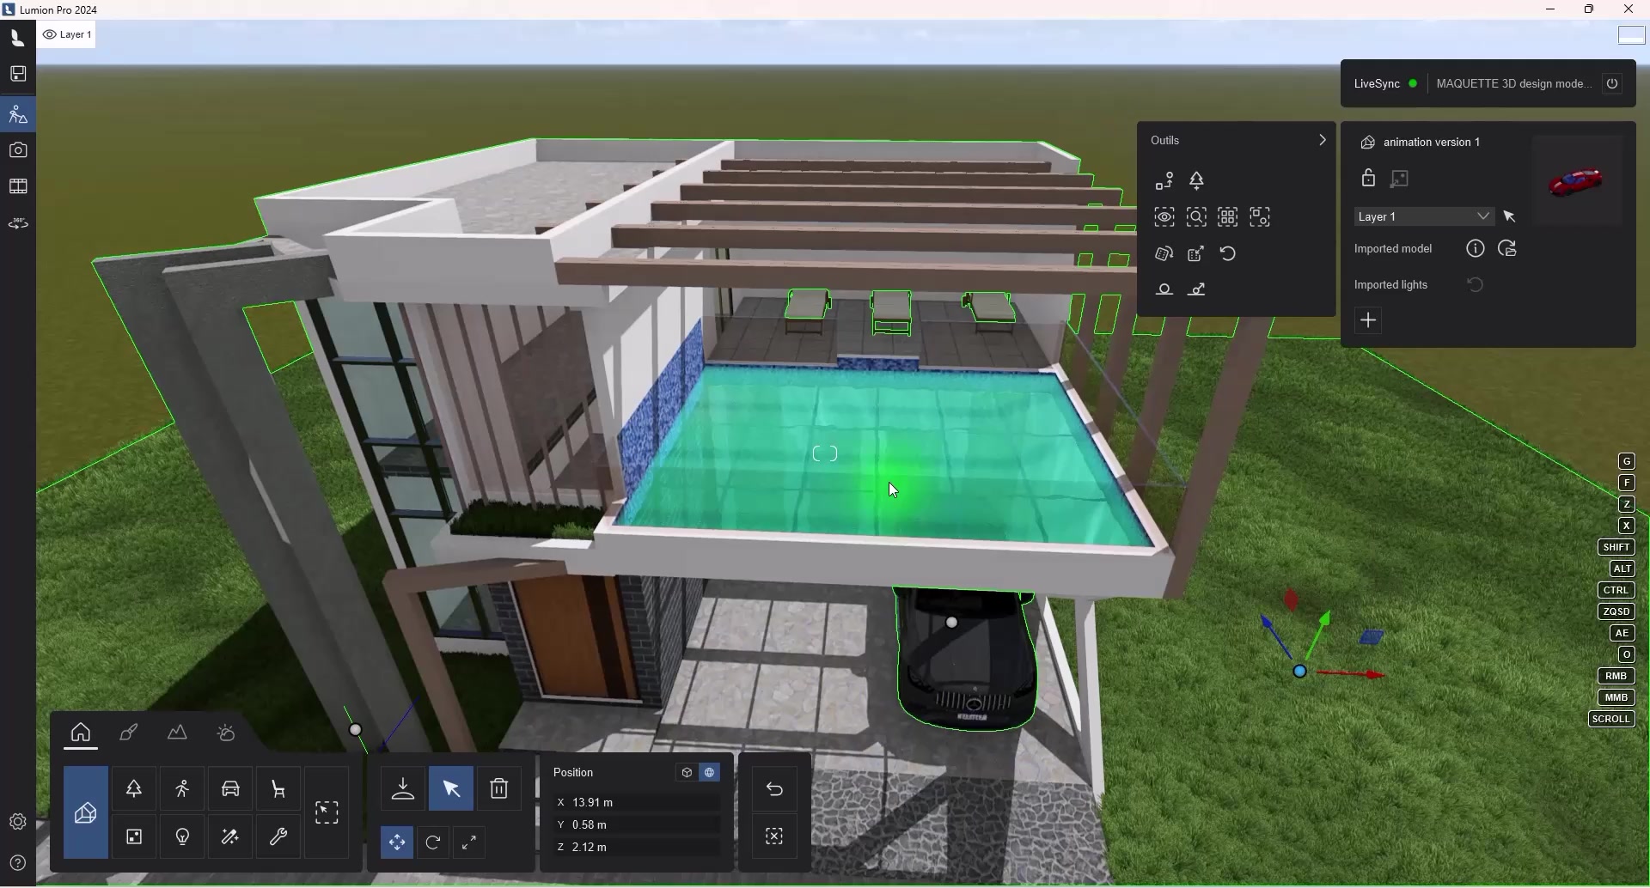Screen dimensions: 1650x888
Task: Activate the Select arrow tool
Action: pos(451,789)
